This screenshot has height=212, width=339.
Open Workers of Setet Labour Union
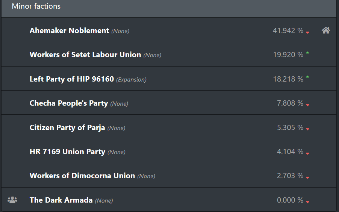pyautogui.click(x=85, y=55)
